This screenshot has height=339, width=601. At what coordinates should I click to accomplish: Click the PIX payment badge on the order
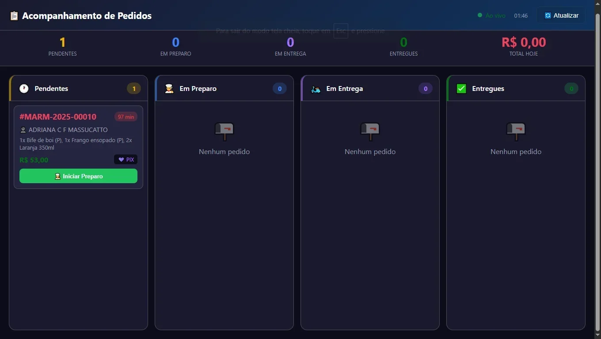coord(126,159)
